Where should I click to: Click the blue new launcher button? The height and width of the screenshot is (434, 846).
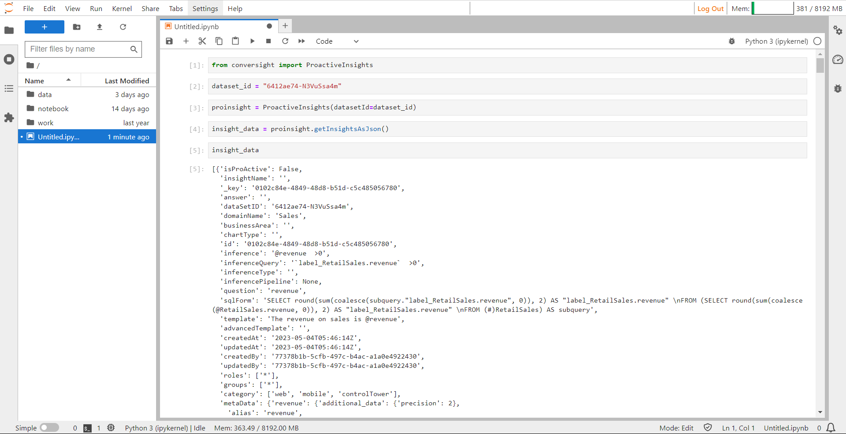pos(45,27)
